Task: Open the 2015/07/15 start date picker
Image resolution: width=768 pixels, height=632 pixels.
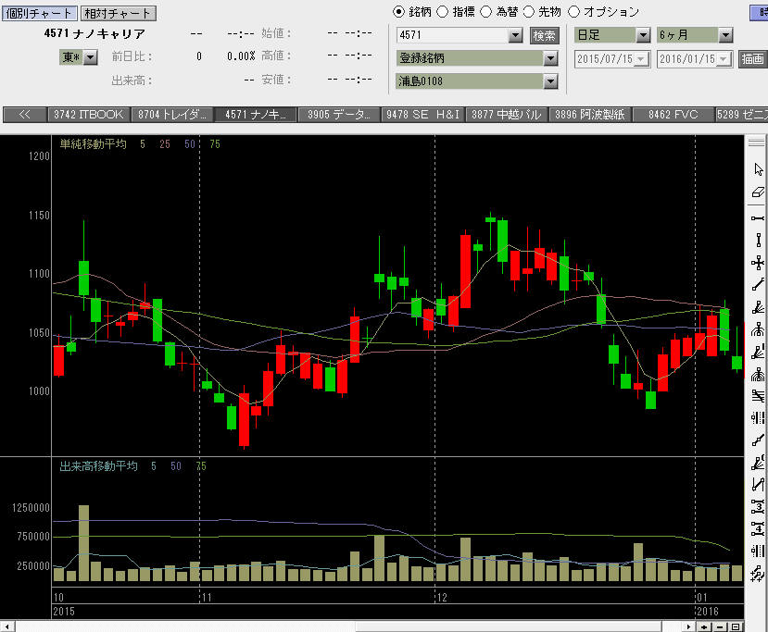Action: click(x=641, y=59)
